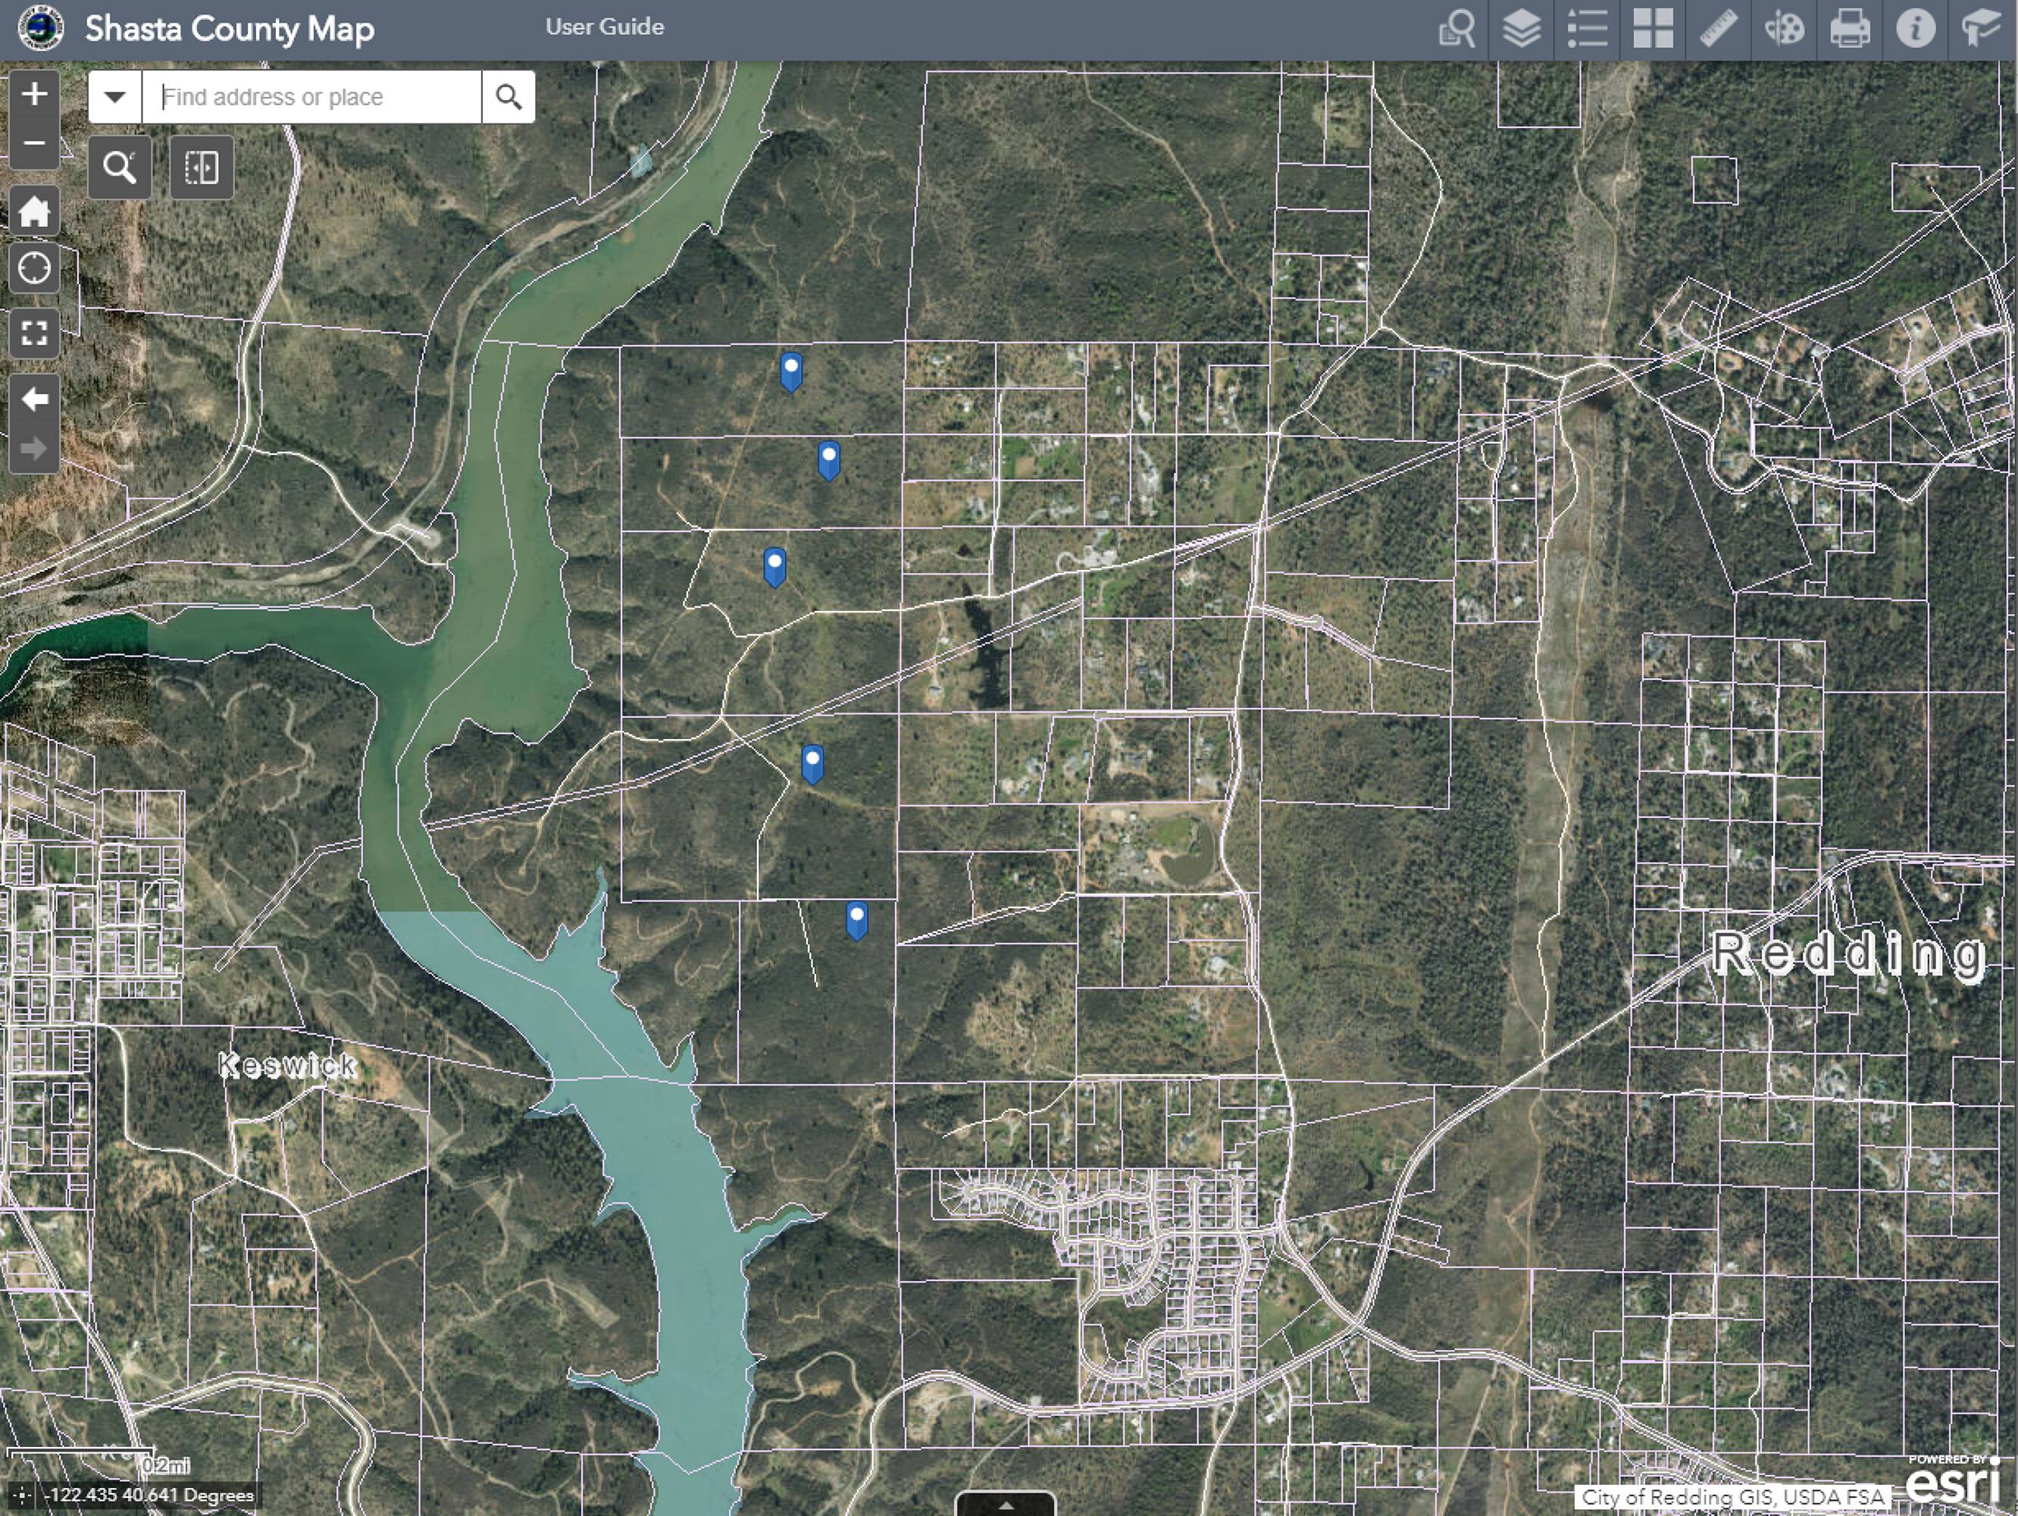Open the Basemap Gallery grid icon
2018x1516 pixels.
(1652, 28)
